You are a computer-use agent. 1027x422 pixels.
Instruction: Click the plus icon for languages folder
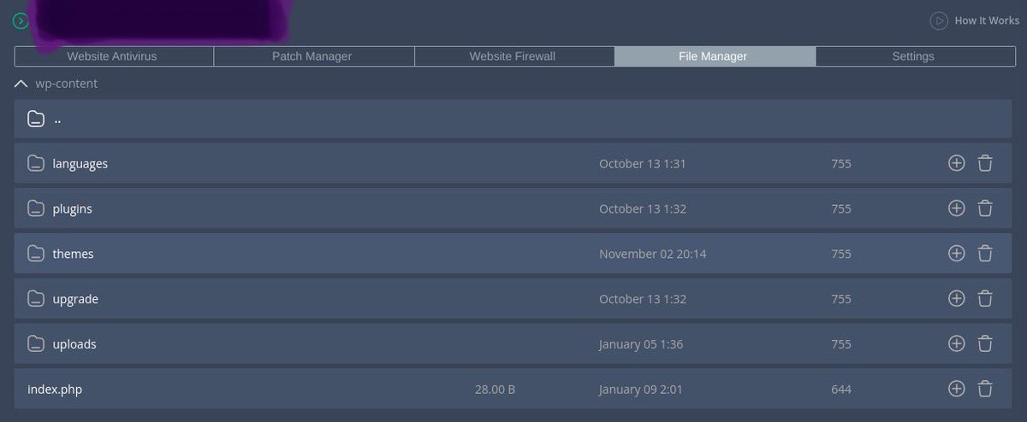point(957,163)
